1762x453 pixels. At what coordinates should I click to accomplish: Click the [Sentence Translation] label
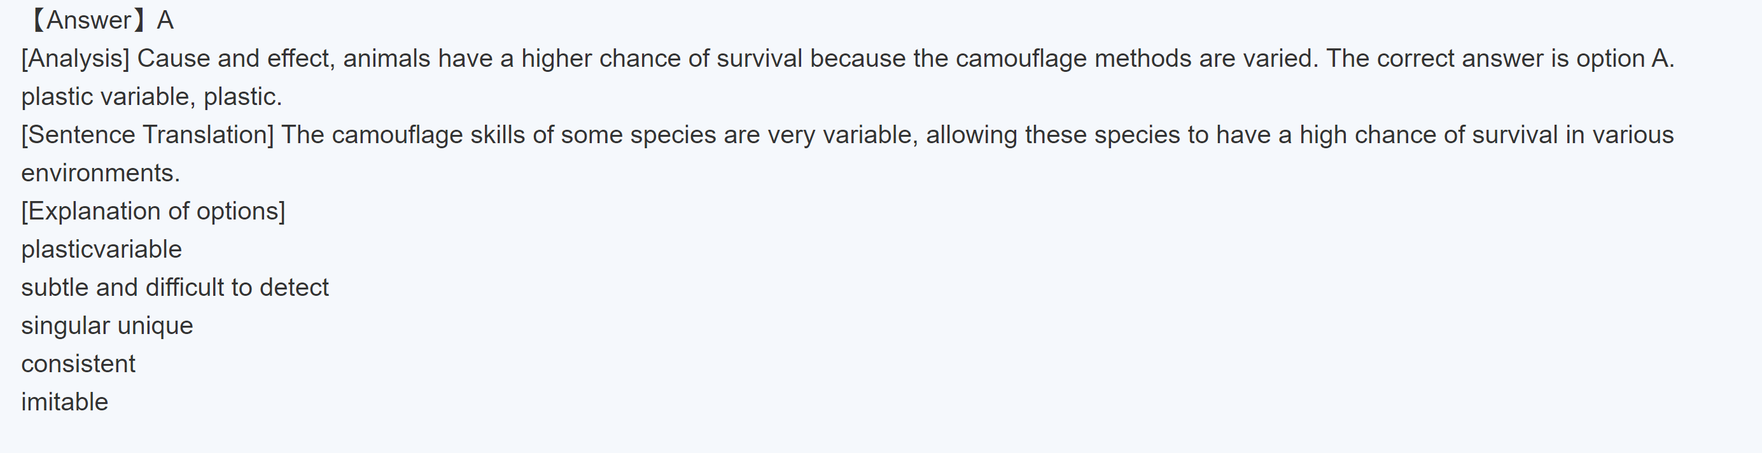point(147,135)
